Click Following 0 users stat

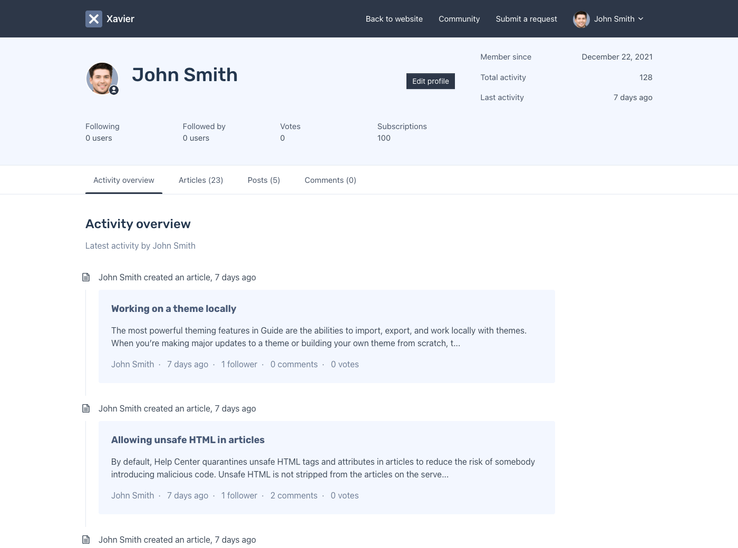(102, 132)
